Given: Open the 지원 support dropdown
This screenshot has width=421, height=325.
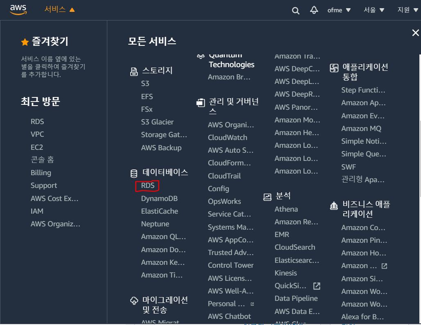Looking at the screenshot, I should (407, 10).
